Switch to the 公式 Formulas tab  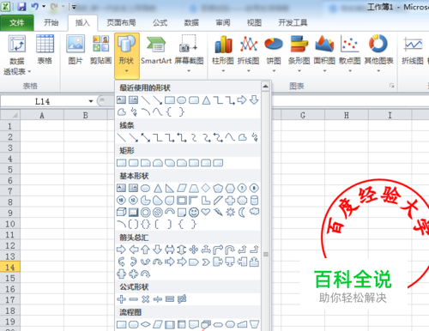click(160, 22)
